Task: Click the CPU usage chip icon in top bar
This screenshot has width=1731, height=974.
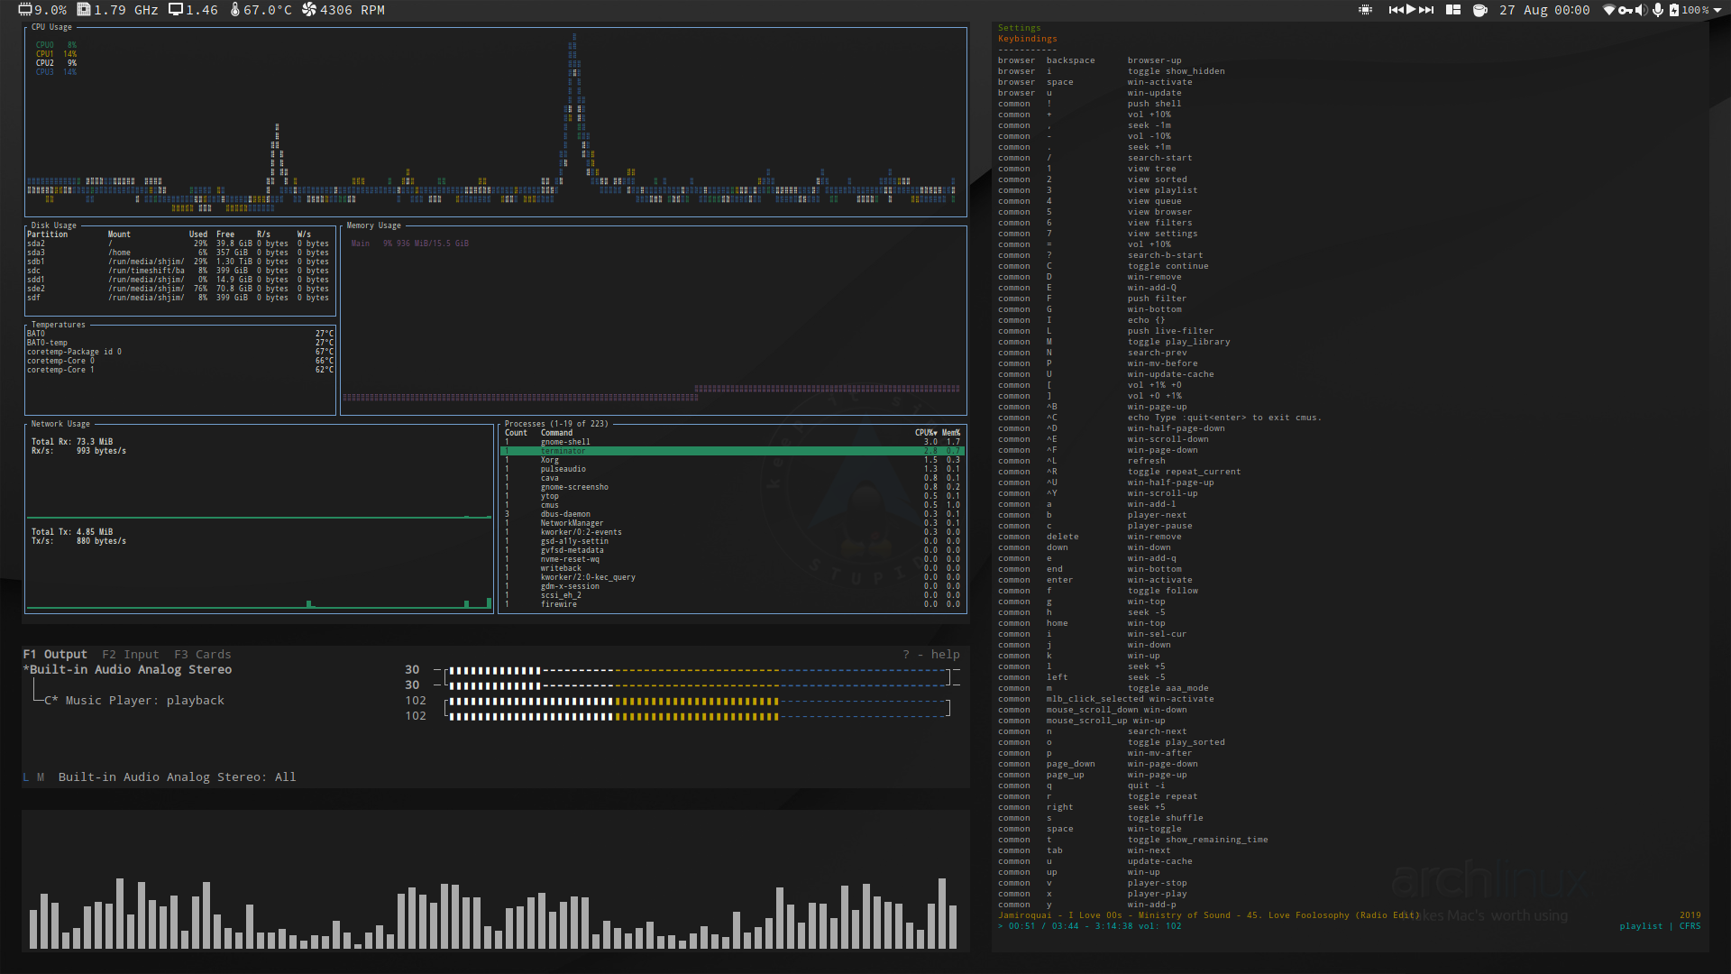Action: [x=25, y=10]
